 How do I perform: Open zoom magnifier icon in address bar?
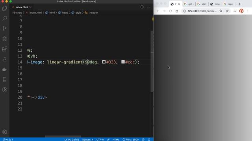[x=221, y=11]
